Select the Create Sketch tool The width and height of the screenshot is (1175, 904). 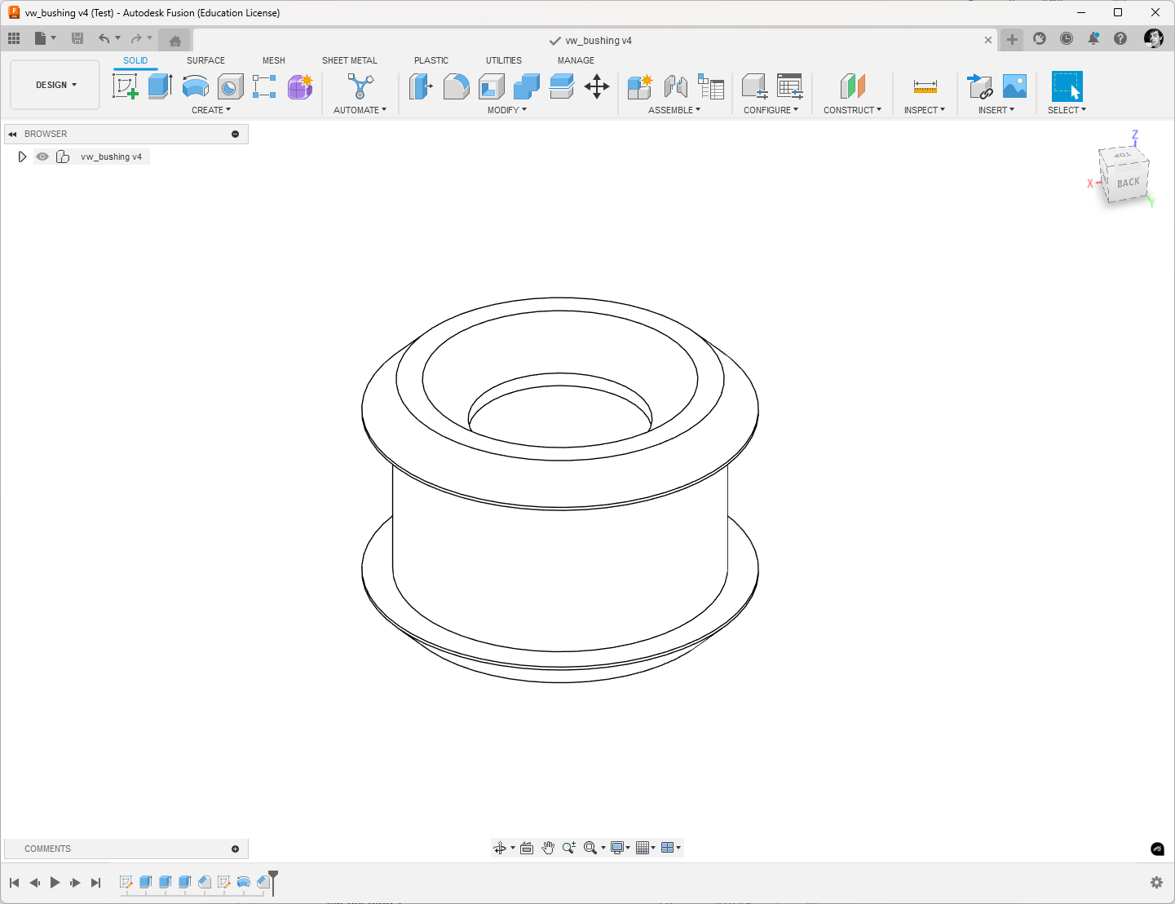tap(126, 86)
